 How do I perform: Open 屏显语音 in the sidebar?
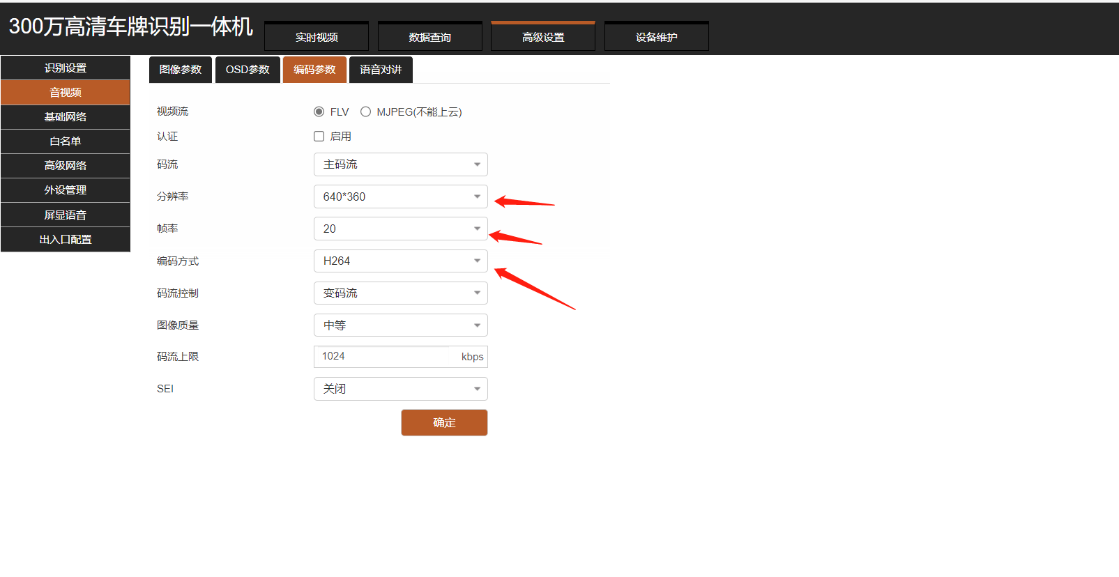pyautogui.click(x=66, y=215)
